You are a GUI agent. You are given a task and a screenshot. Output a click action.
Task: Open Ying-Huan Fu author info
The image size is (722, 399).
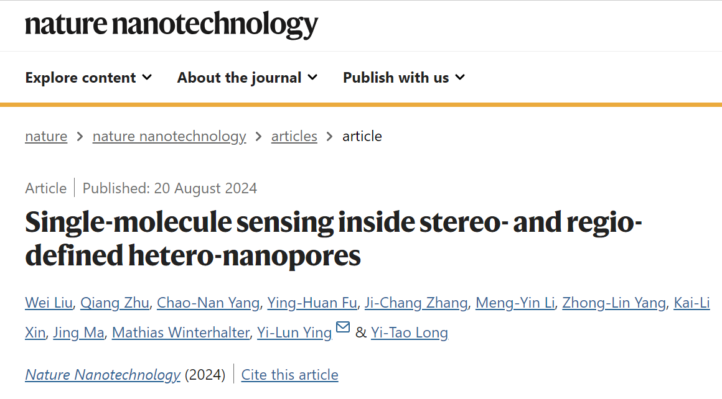pos(312,303)
